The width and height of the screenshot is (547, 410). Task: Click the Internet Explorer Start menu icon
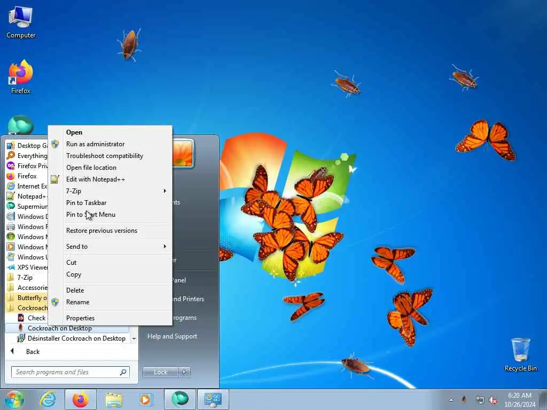pos(11,186)
